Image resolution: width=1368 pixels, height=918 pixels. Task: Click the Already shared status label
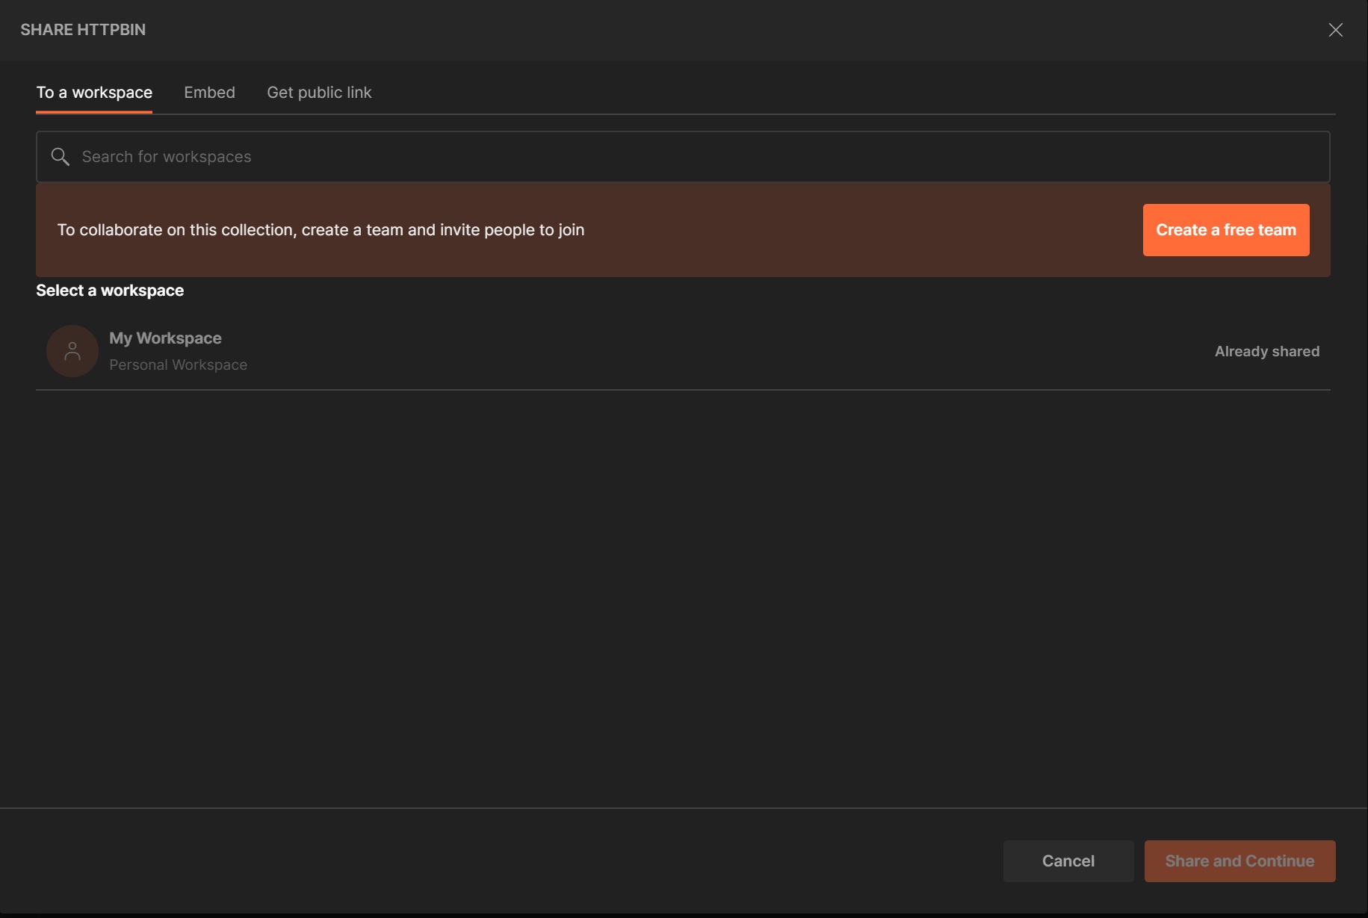click(1266, 351)
